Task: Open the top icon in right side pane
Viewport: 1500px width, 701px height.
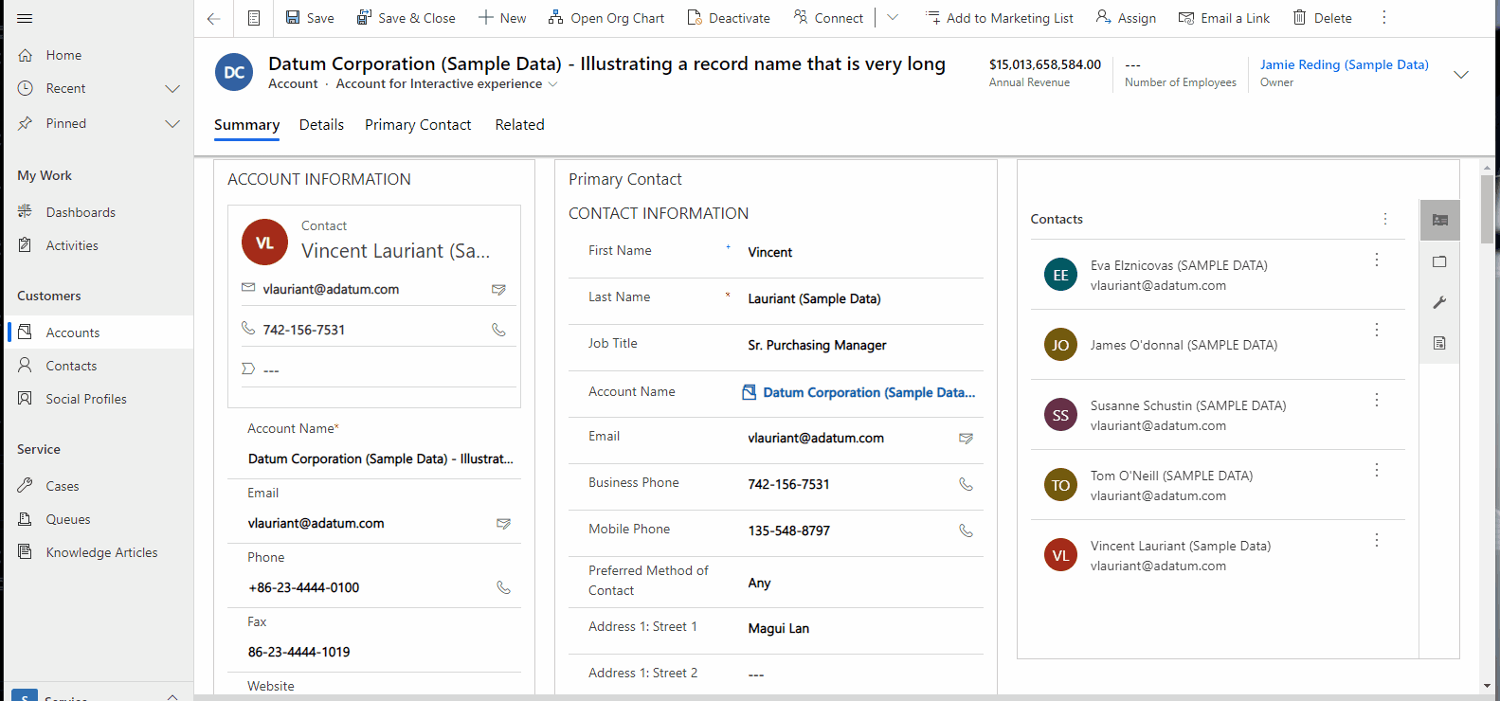Action: (1439, 220)
